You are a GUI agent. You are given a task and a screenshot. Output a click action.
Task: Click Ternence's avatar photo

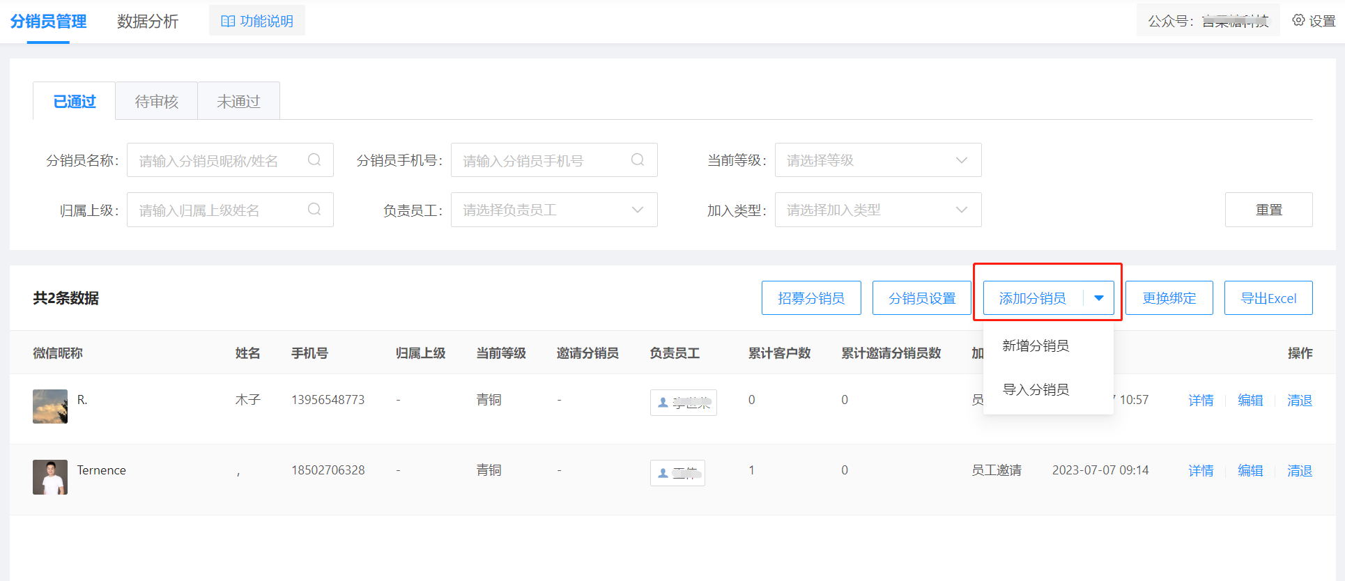[50, 477]
